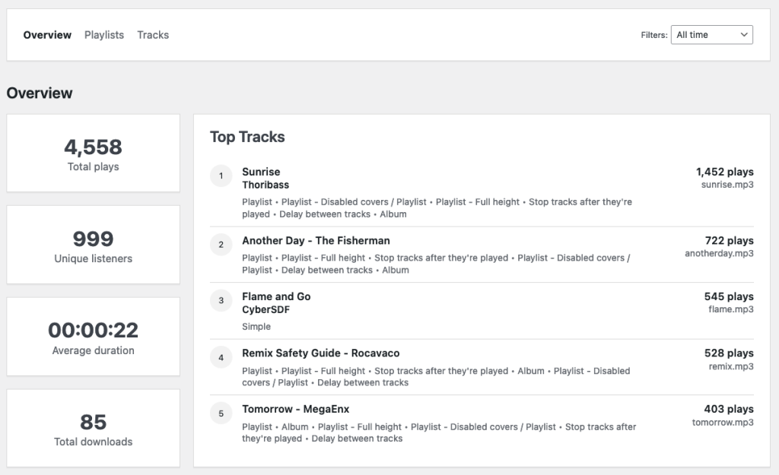The height and width of the screenshot is (475, 779).
Task: Select the Flame and Go title
Action: (x=276, y=296)
